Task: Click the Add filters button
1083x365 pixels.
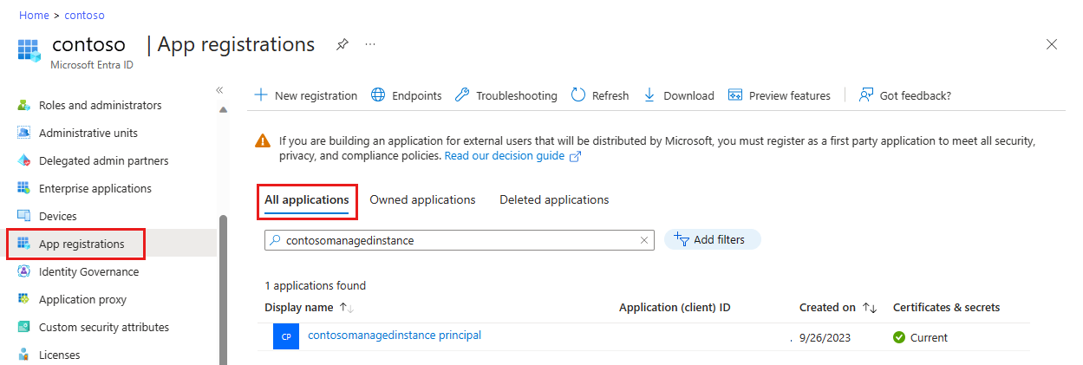Action: pos(712,239)
